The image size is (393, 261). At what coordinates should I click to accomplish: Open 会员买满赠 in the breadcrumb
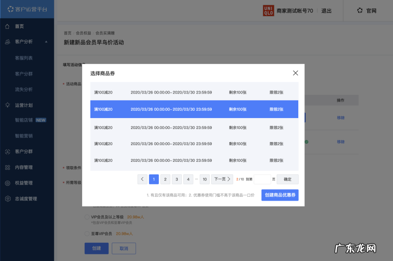[x=105, y=32]
